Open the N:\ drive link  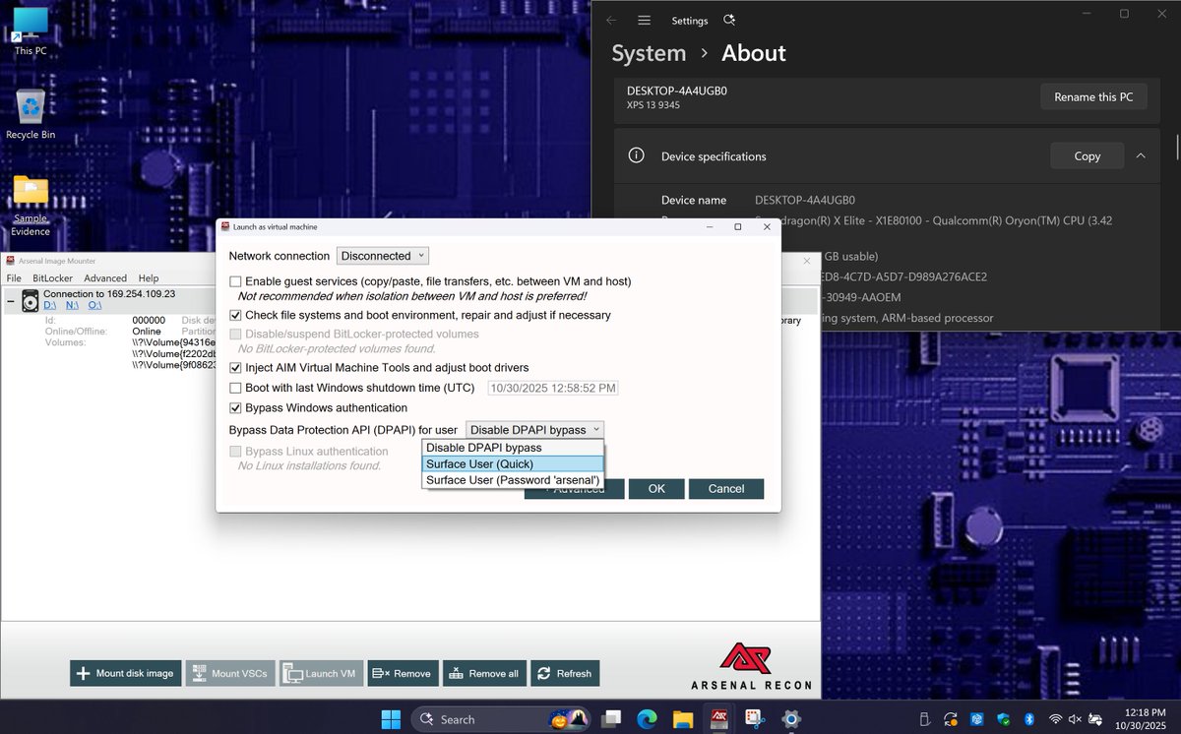point(73,306)
